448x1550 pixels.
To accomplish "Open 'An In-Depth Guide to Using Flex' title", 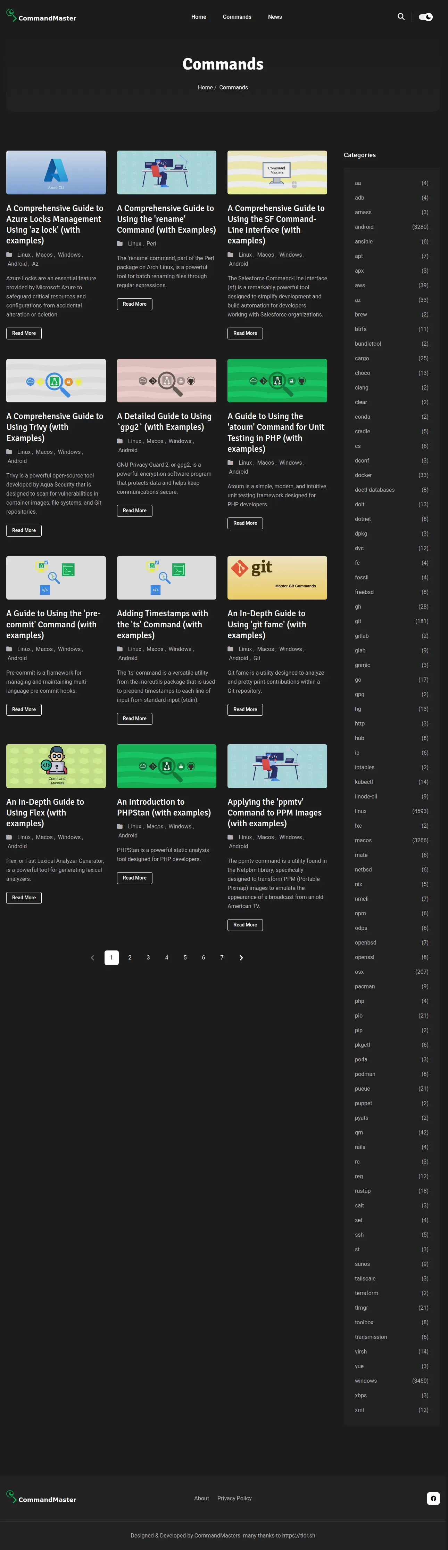I will pyautogui.click(x=45, y=812).
